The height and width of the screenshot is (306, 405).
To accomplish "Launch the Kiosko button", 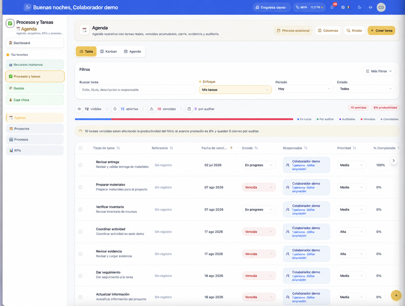I will pos(354,30).
